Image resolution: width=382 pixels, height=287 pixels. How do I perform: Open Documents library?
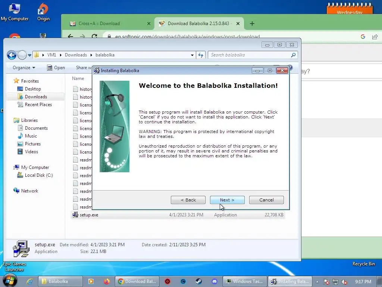36,128
